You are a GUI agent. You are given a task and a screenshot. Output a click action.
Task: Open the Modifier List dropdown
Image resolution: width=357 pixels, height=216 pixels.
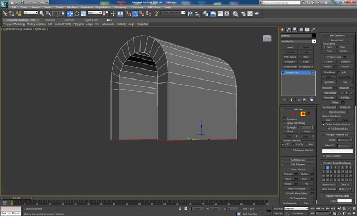click(298, 41)
